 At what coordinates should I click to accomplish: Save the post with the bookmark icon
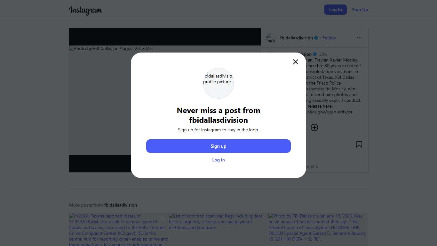click(x=359, y=145)
